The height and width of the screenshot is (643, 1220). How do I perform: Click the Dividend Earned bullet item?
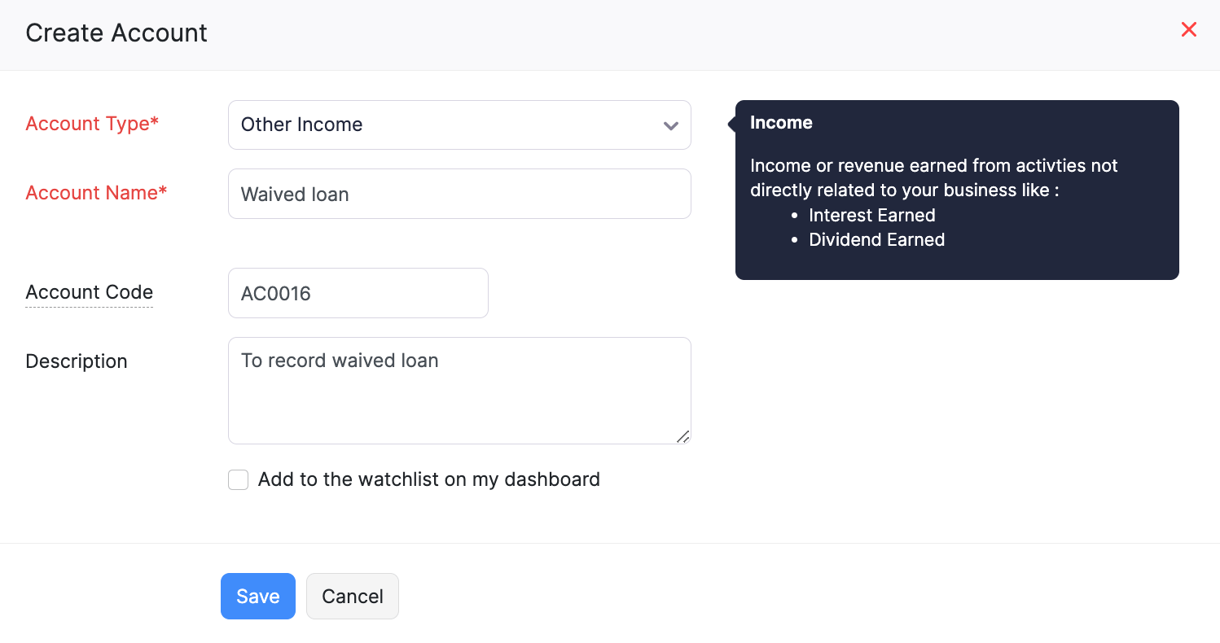pyautogui.click(x=876, y=239)
